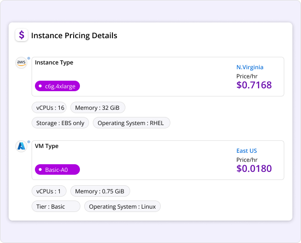Image resolution: width=301 pixels, height=243 pixels.
Task: Click the Operating System : RHEL chip
Action: click(x=132, y=123)
